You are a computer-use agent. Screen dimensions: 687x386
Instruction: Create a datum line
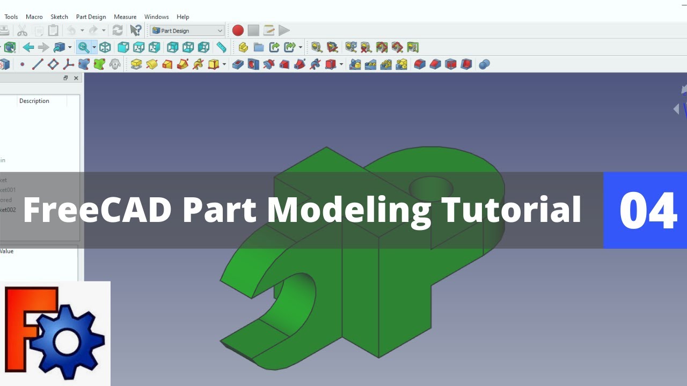click(x=38, y=64)
